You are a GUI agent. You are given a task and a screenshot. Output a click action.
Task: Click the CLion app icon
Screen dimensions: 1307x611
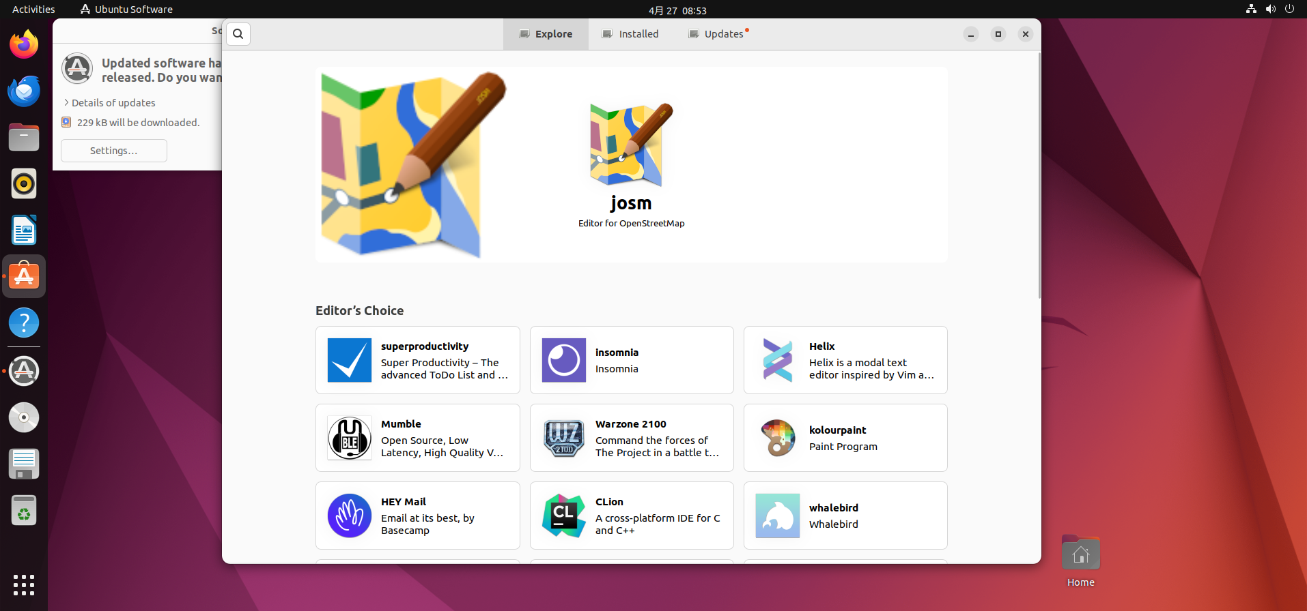564,516
